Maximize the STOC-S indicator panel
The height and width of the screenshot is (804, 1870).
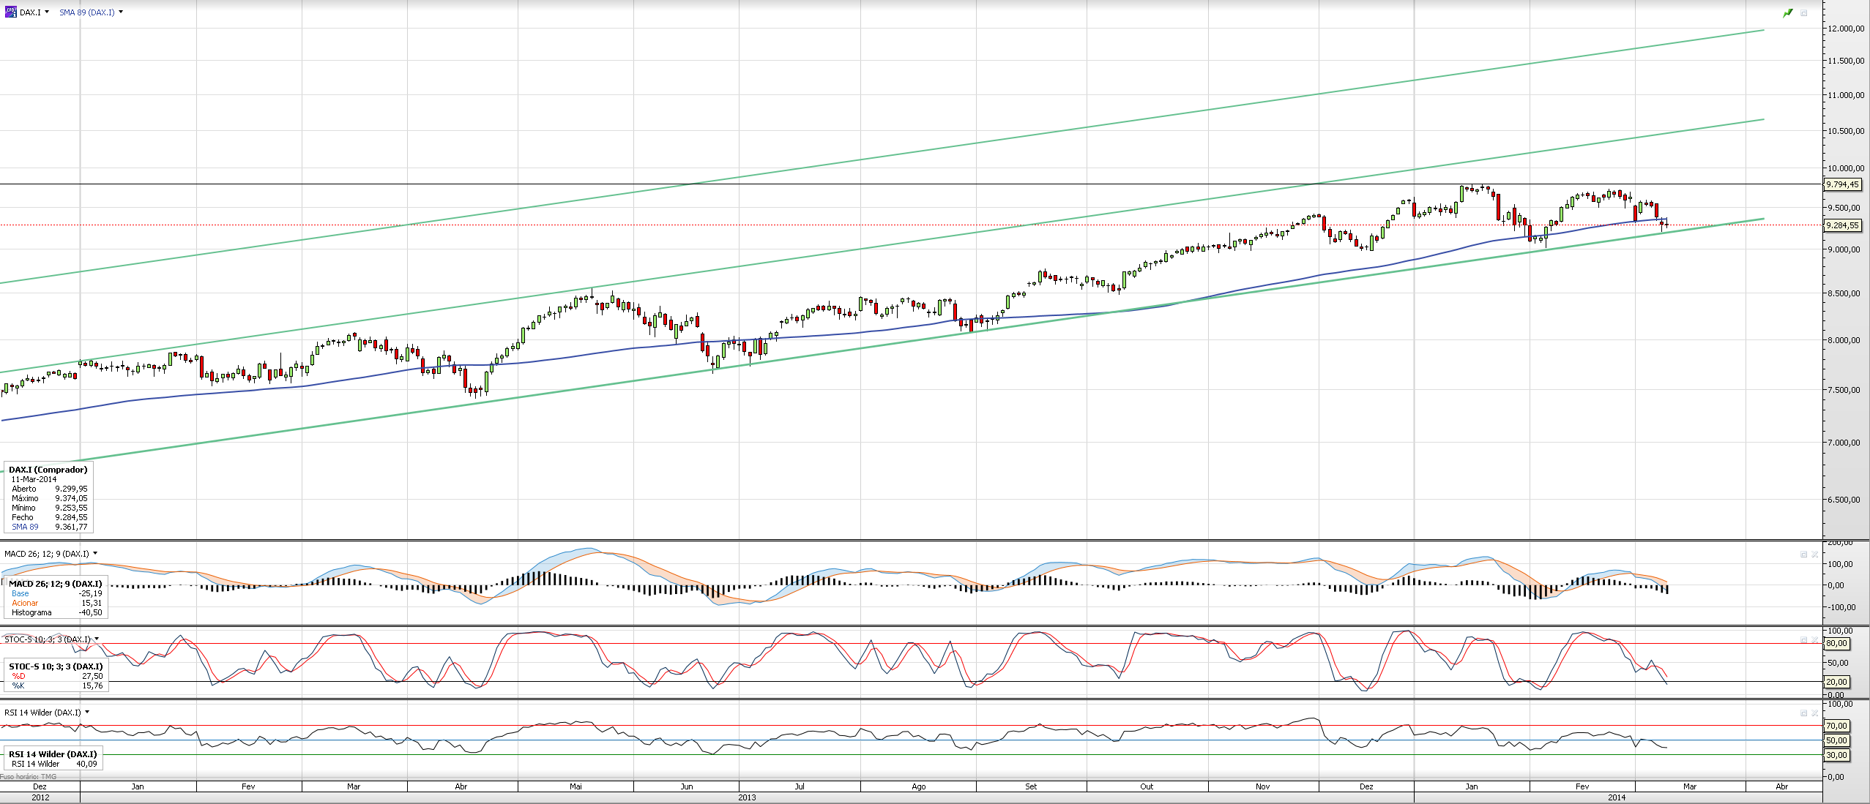[x=1804, y=641]
